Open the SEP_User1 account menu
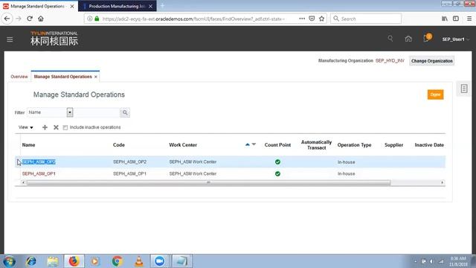The image size is (476, 268). coord(456,39)
